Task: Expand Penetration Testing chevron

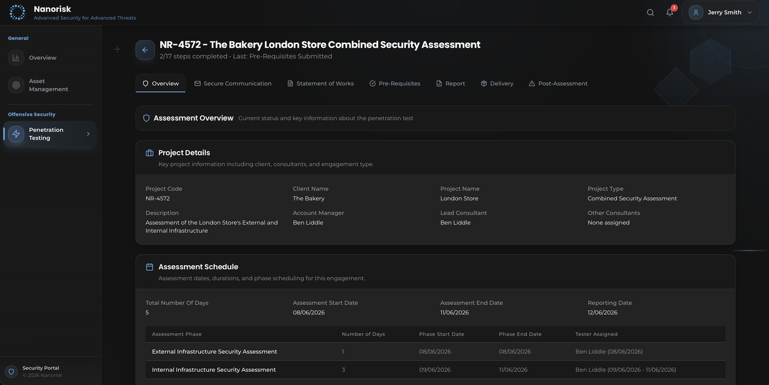Action: pos(88,134)
